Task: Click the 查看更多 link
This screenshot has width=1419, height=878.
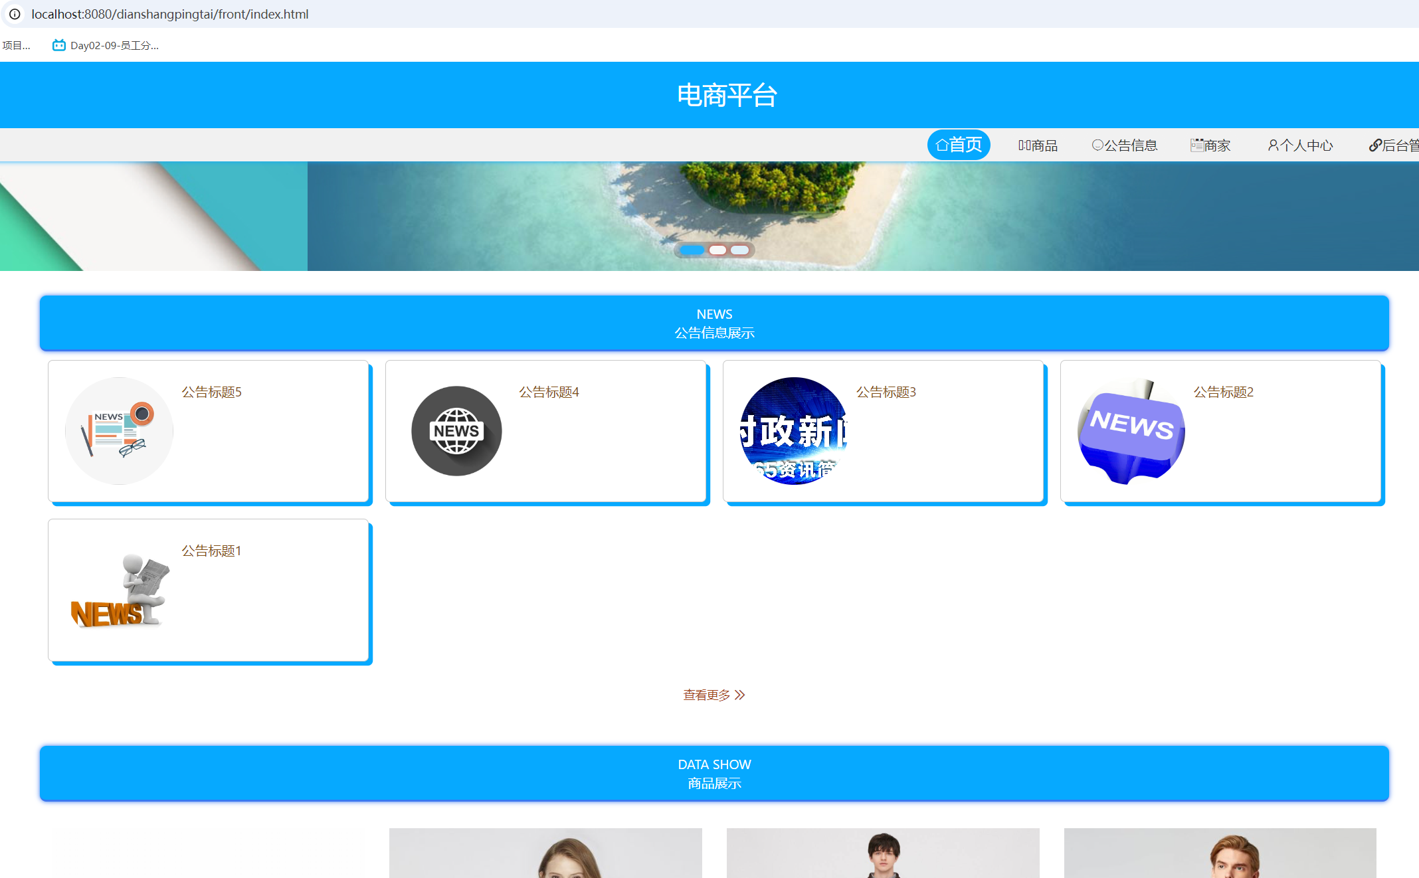Action: (706, 695)
